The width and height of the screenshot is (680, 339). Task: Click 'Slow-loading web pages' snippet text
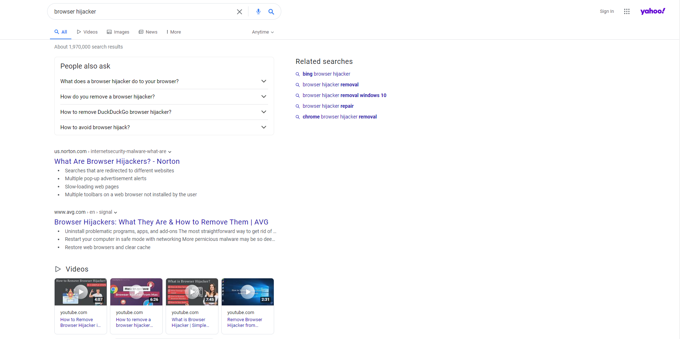92,187
